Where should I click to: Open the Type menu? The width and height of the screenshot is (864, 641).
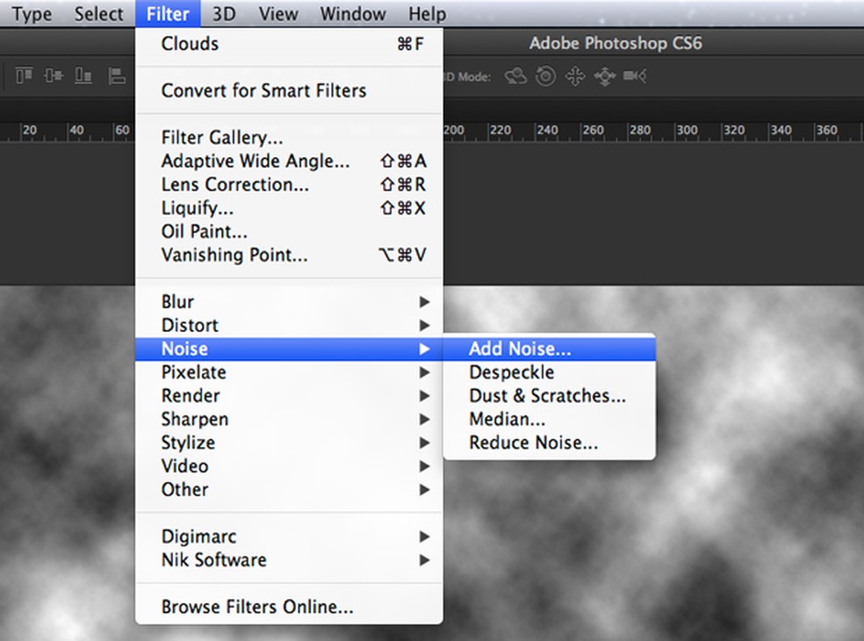pyautogui.click(x=32, y=14)
